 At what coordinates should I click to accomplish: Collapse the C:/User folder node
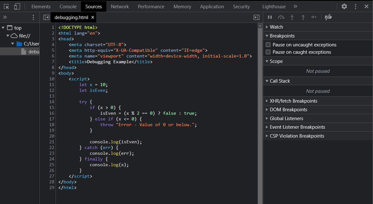13,44
